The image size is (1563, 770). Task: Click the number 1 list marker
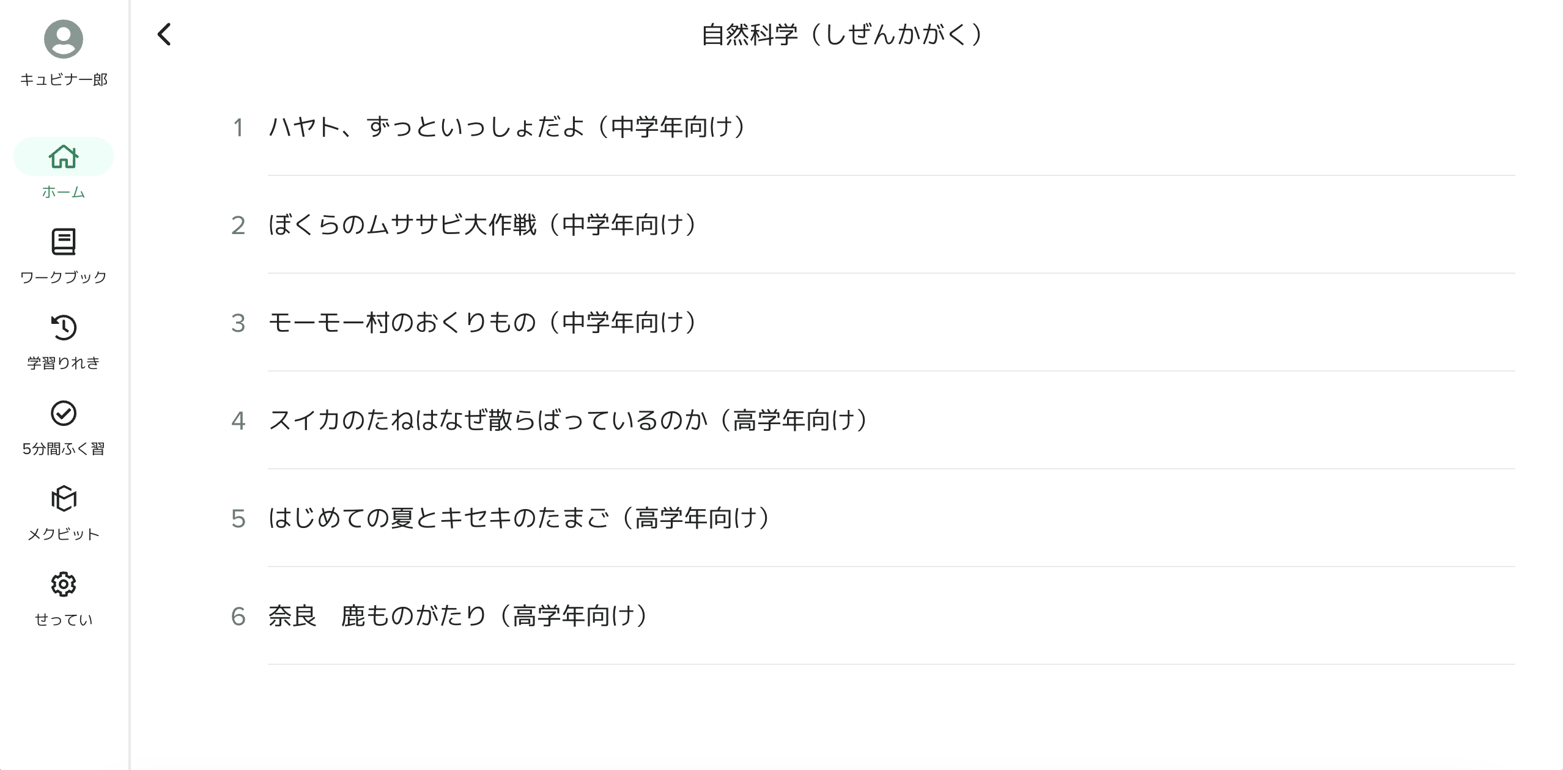[238, 128]
